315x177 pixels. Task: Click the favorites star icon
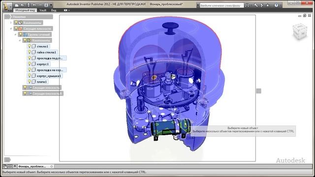pyautogui.click(x=268, y=5)
